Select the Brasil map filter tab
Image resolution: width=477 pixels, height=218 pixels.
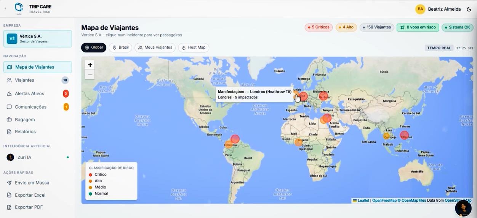[x=120, y=47]
